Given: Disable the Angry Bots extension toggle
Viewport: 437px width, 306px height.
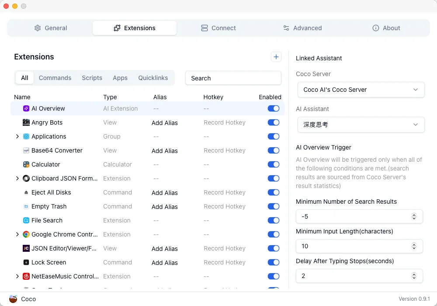Looking at the screenshot, I should pyautogui.click(x=274, y=122).
